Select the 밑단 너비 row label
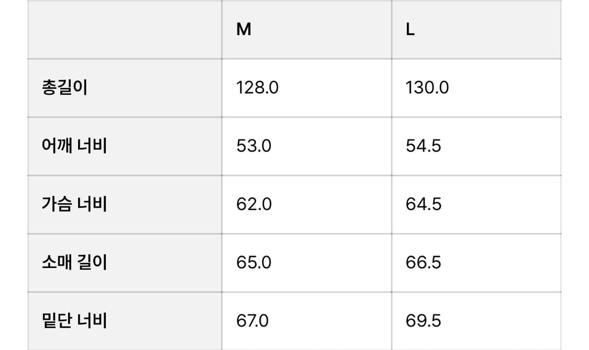This screenshot has height=350, width=589. pyautogui.click(x=74, y=320)
